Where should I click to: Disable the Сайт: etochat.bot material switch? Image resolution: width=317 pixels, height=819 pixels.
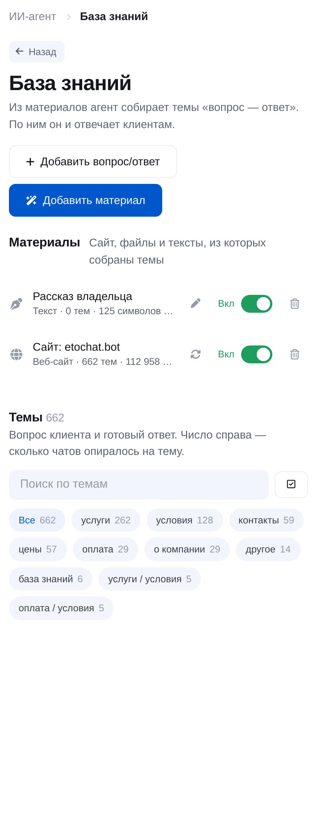point(257,354)
